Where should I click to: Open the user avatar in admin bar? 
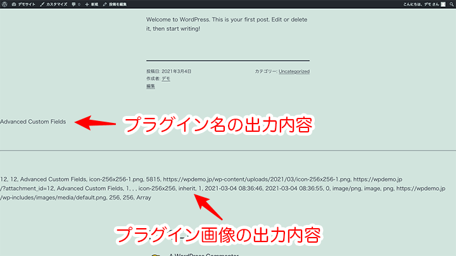tap(443, 4)
